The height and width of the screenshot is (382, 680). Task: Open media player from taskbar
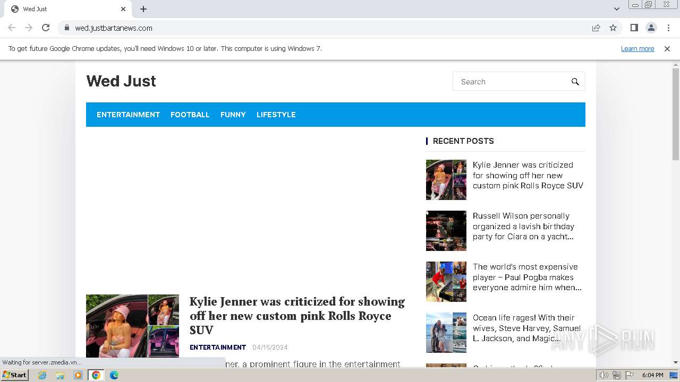point(78,375)
